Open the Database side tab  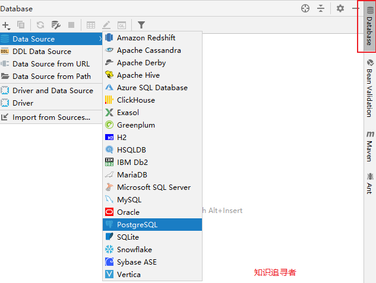pos(369,26)
